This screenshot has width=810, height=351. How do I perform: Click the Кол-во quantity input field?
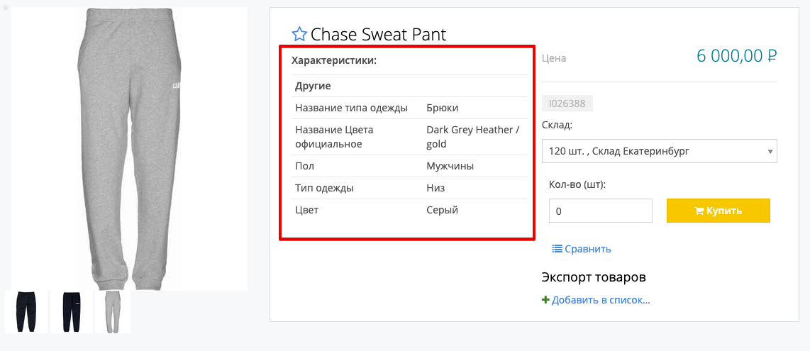(x=600, y=211)
